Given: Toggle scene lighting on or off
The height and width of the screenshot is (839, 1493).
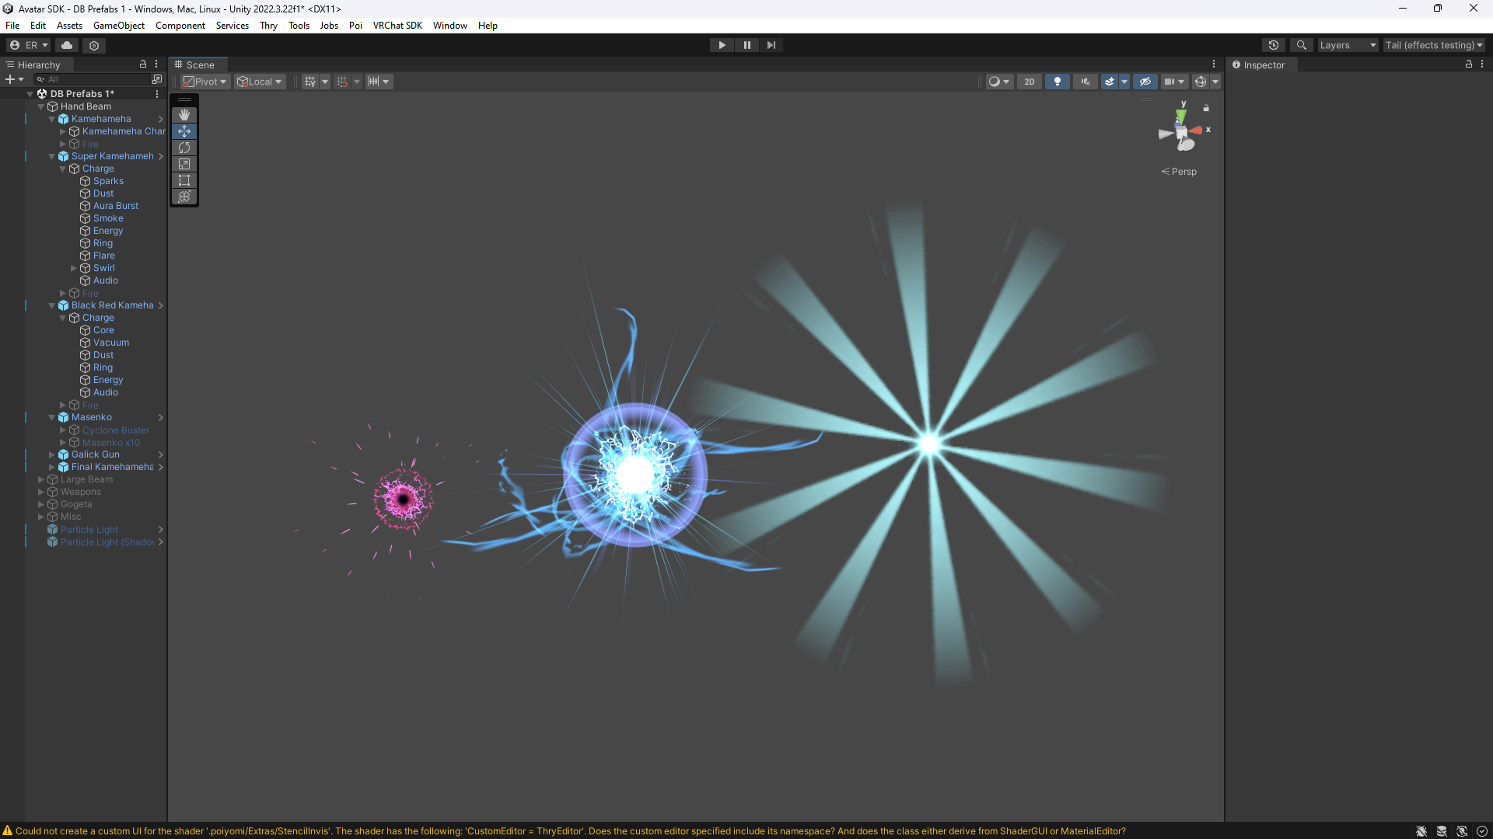Looking at the screenshot, I should click(1057, 82).
